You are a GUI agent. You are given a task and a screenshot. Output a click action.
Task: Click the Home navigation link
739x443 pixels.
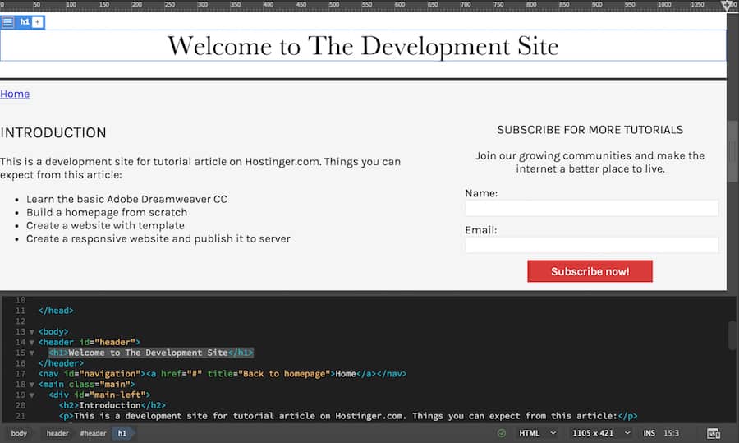[15, 94]
